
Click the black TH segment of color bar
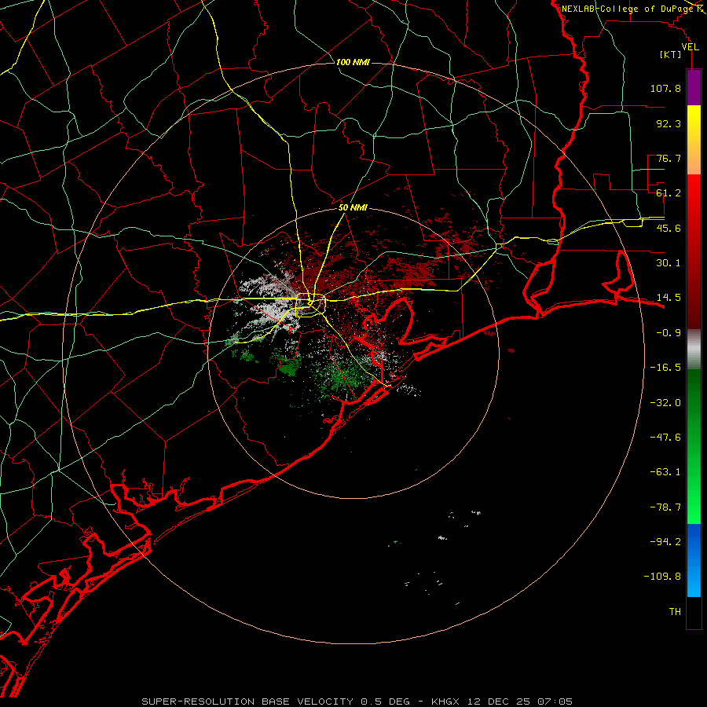694,612
